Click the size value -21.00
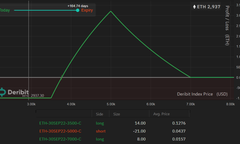Viewport: 240px width, 144px height. tap(139, 131)
